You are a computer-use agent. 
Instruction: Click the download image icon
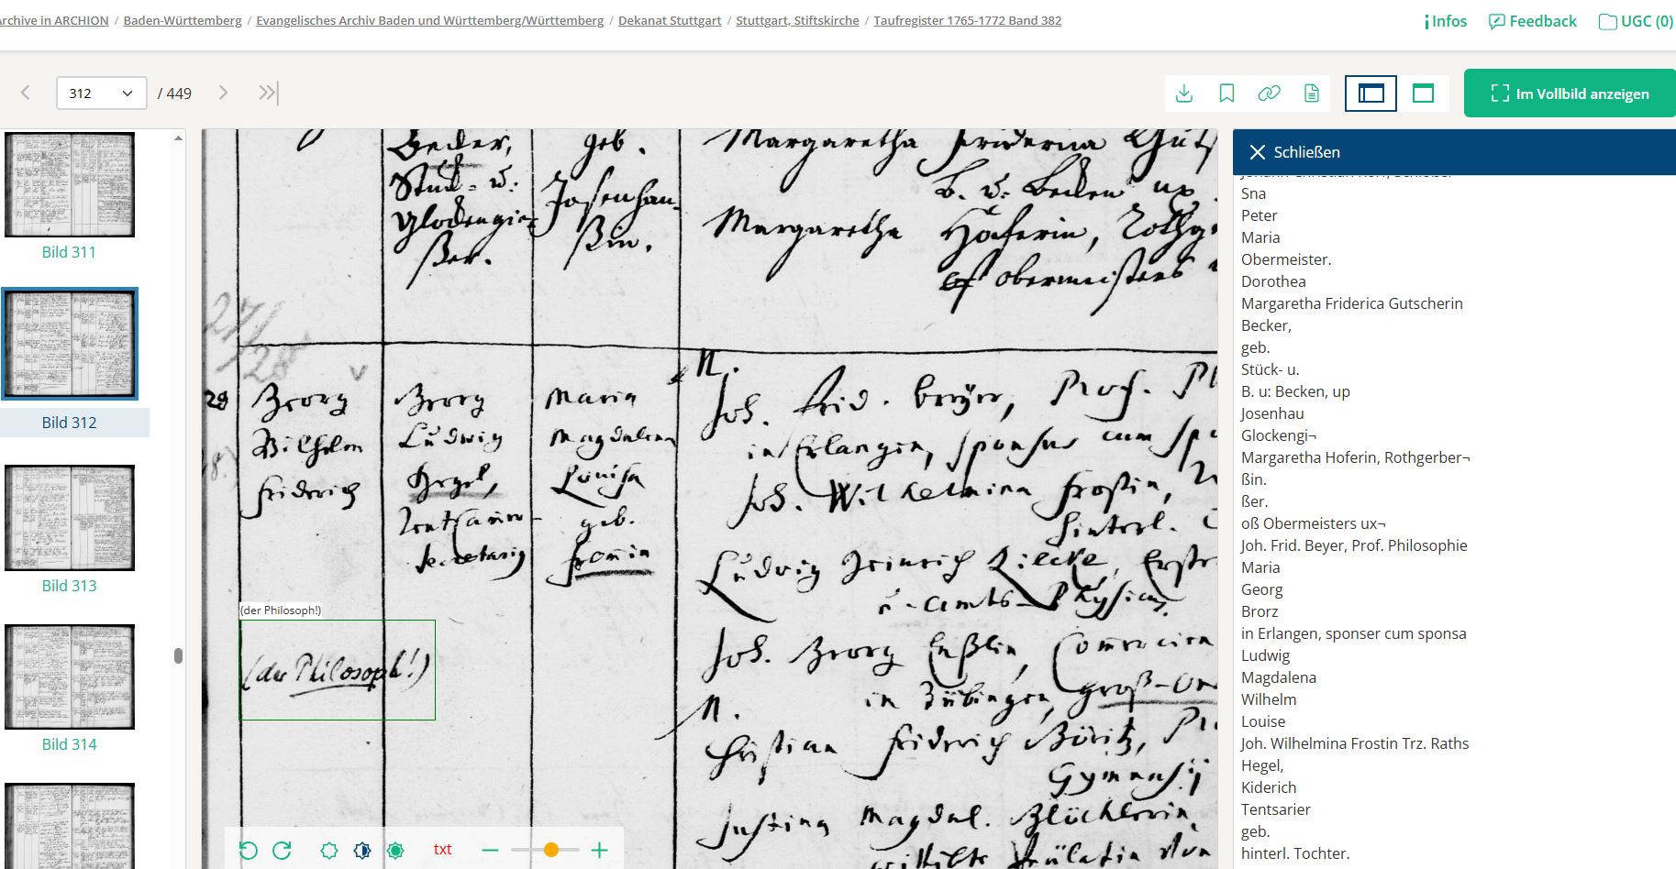click(1184, 93)
